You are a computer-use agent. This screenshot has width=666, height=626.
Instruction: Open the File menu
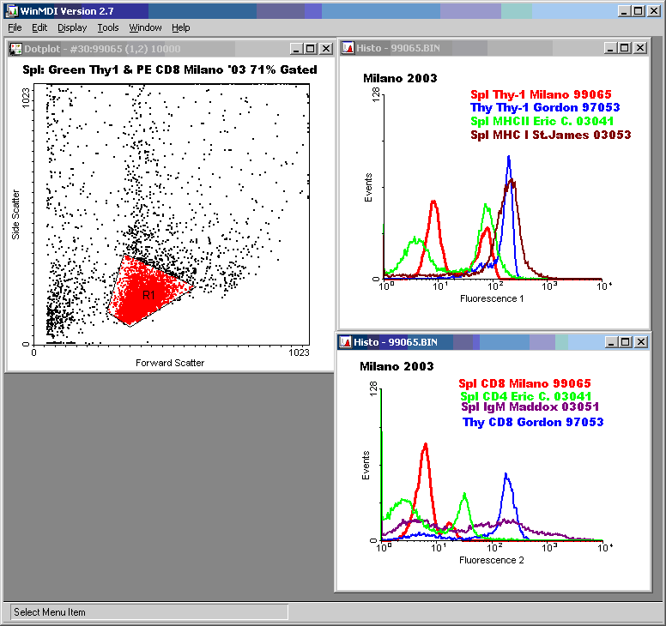(15, 27)
